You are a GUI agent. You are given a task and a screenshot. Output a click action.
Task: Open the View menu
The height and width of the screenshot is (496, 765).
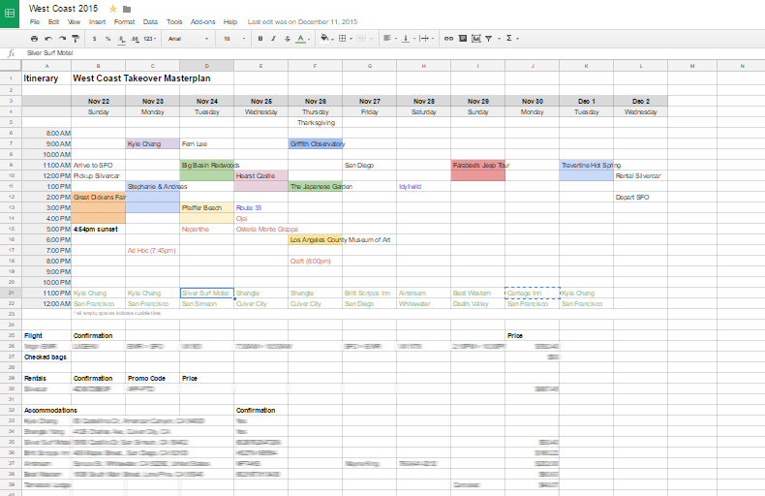click(x=74, y=22)
